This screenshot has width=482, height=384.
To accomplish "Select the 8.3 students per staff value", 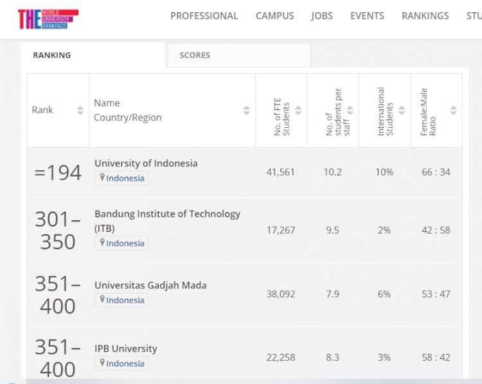I will point(333,357).
